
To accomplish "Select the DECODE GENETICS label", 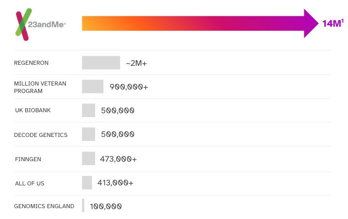I will click(x=41, y=134).
